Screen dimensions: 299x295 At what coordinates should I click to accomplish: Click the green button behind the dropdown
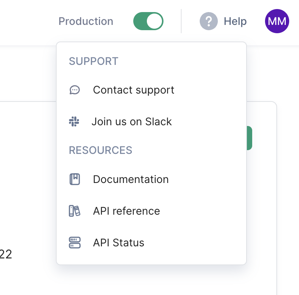(x=250, y=138)
